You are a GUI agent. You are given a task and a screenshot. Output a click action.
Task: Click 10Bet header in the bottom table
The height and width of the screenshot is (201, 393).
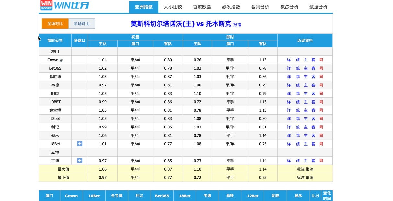(94, 196)
